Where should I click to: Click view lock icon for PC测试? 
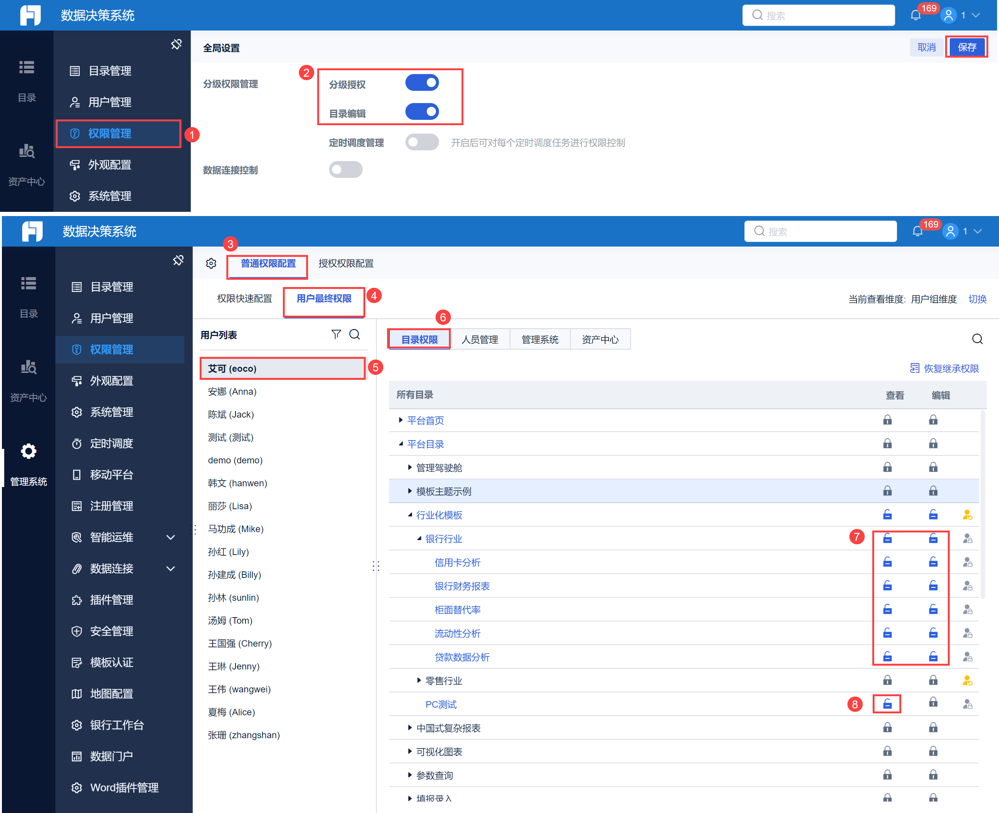(x=887, y=704)
